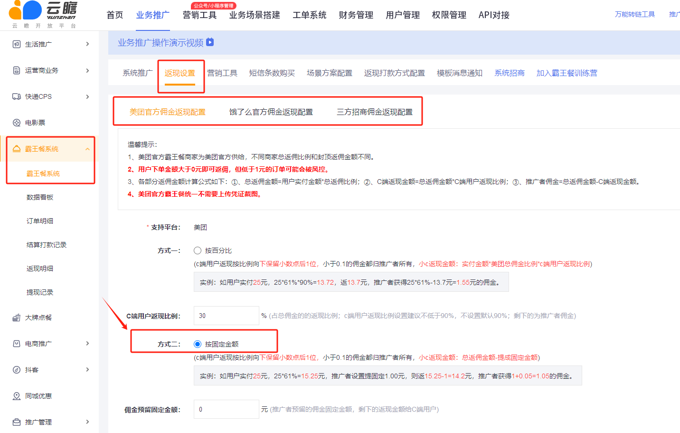Click the 运营商业务 sidebar icon
The image size is (680, 433).
[x=17, y=70]
